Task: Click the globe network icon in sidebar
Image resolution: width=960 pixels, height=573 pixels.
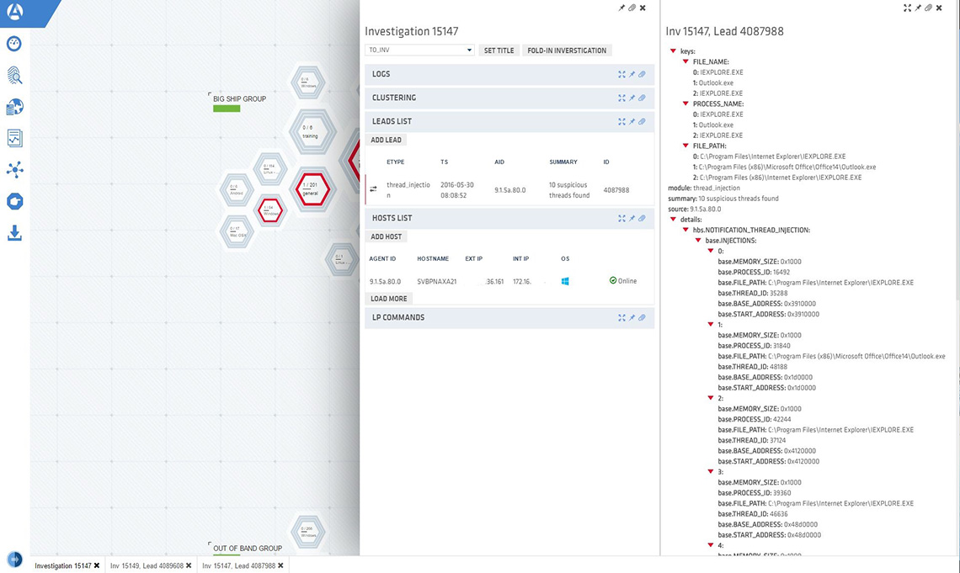Action: (14, 107)
